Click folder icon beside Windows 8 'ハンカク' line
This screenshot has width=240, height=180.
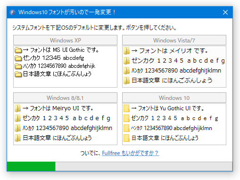17,128
